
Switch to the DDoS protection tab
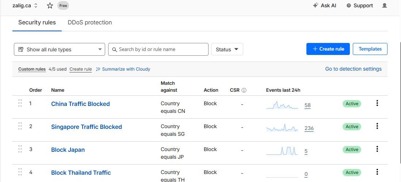click(x=90, y=23)
